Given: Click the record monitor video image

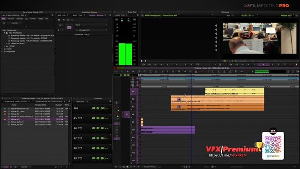Looking at the screenshot, I should tap(260, 38).
